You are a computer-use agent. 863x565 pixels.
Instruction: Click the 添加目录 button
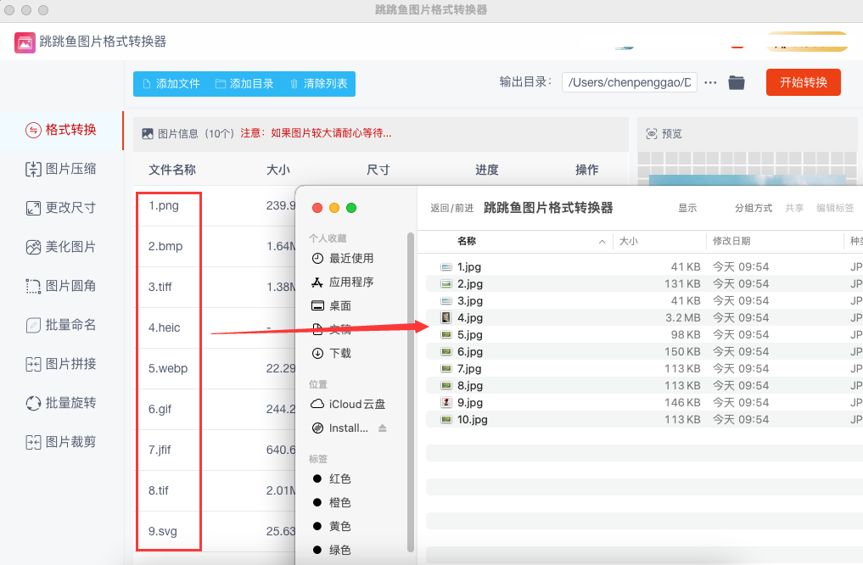tap(244, 84)
